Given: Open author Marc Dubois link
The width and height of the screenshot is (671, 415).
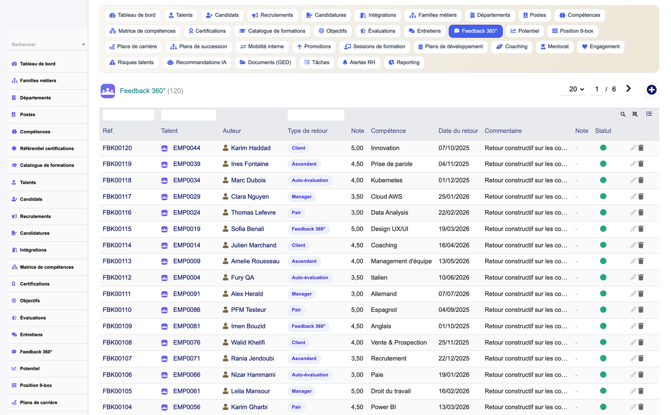Looking at the screenshot, I should click(248, 180).
